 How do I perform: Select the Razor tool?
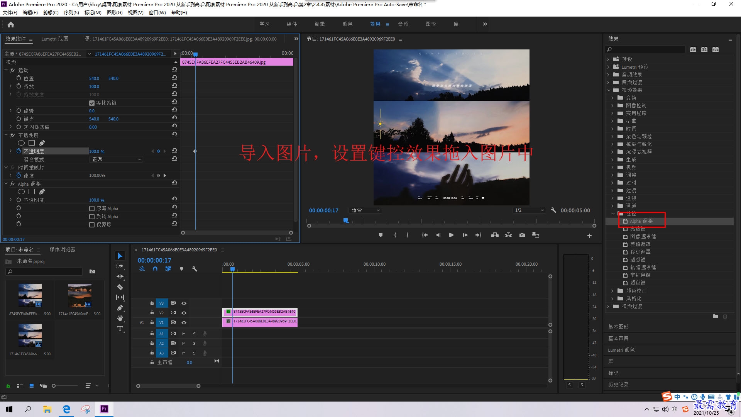coord(120,287)
